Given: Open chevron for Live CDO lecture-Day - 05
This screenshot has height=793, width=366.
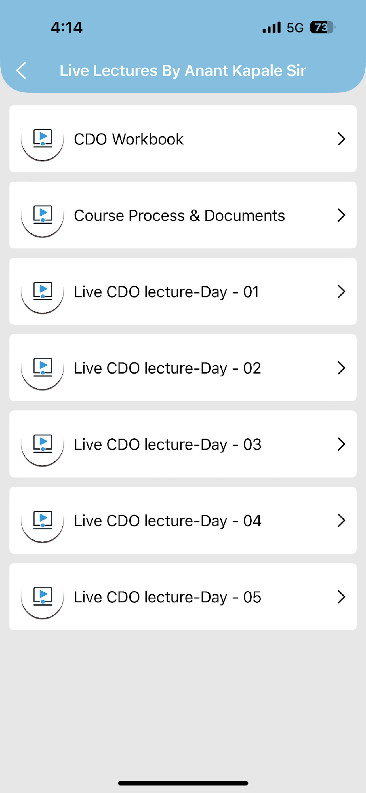Looking at the screenshot, I should click(341, 597).
